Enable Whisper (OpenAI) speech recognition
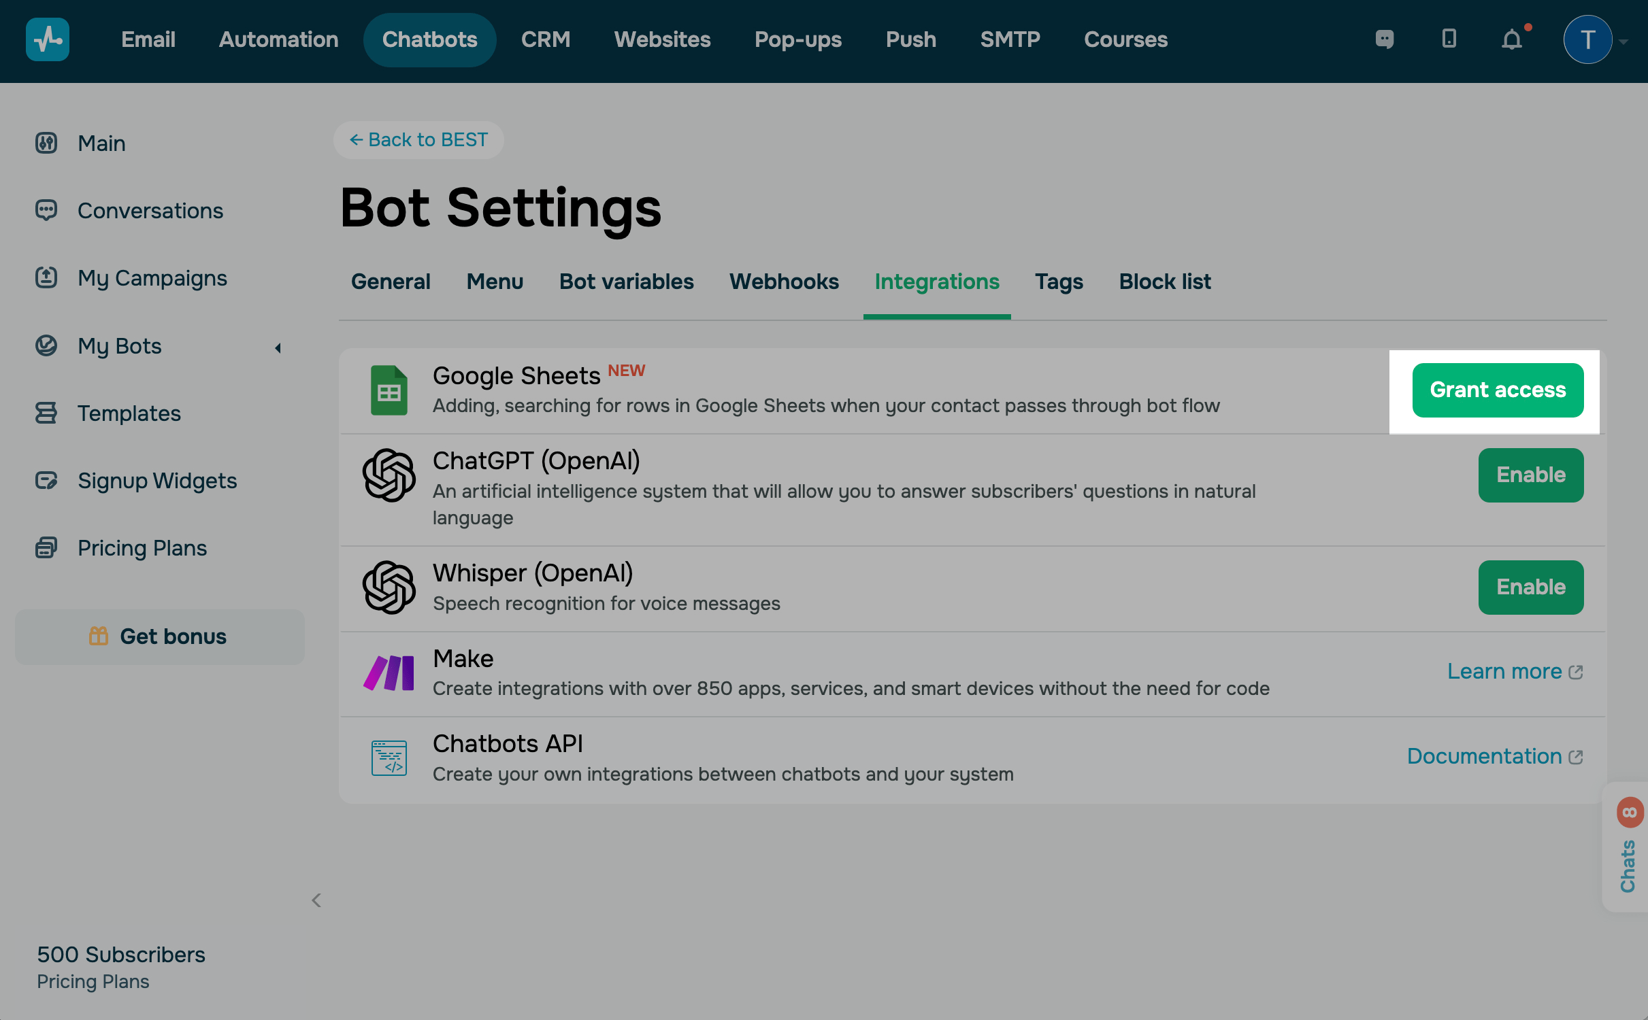Screen dimensions: 1648x1020 click(1530, 587)
